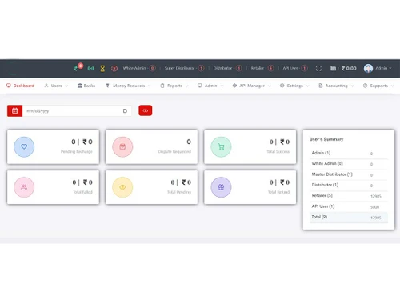
Task: Click Master Distributor (1) summary row
Action: click(349, 174)
